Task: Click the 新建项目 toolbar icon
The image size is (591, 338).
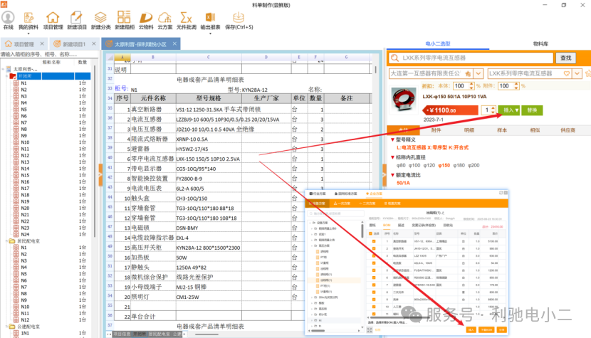Action: point(76,21)
